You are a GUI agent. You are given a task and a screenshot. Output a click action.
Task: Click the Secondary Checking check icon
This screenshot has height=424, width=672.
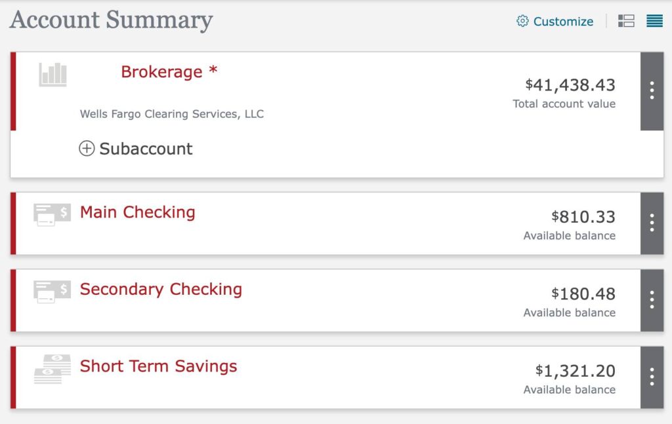52,292
